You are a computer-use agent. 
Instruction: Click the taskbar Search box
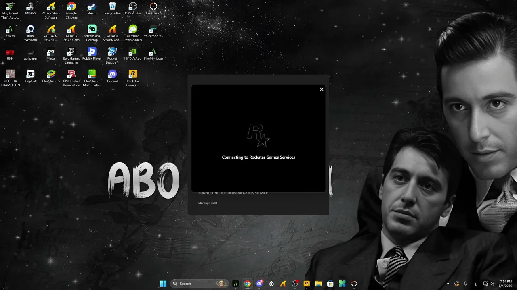pyautogui.click(x=200, y=284)
